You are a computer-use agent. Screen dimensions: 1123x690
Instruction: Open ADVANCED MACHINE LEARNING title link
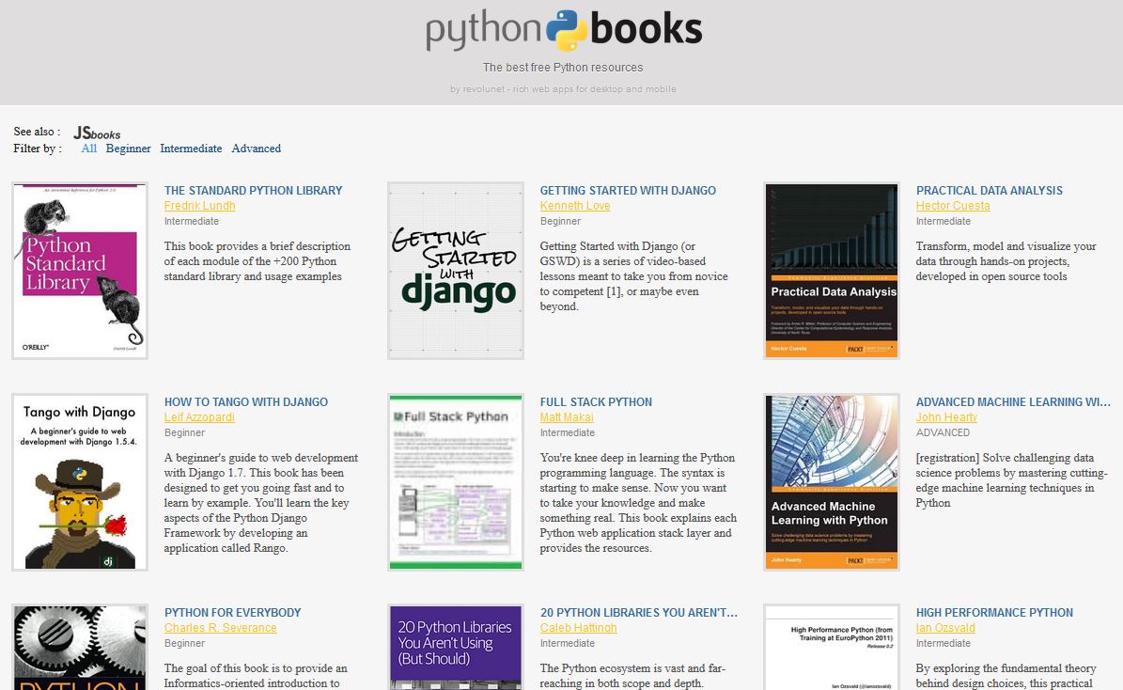coord(1013,402)
